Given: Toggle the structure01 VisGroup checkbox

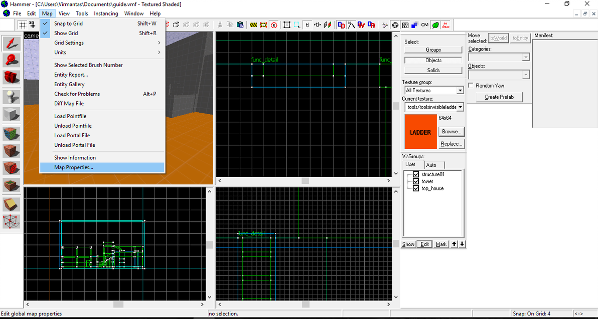Looking at the screenshot, I should pos(416,174).
